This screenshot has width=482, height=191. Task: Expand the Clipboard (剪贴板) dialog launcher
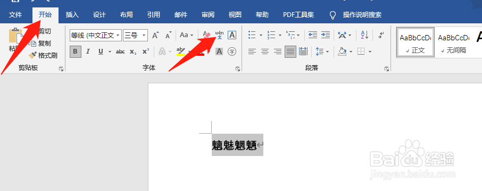[x=61, y=70]
